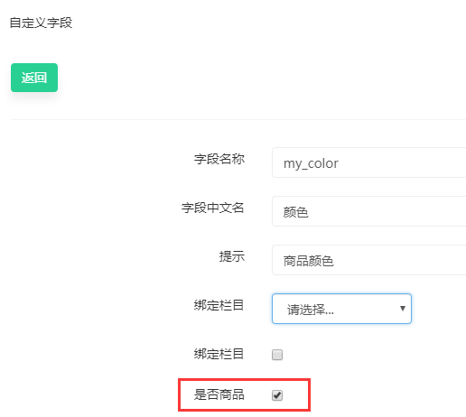Click the 绑定栏目 label beside the checkbox

click(219, 354)
